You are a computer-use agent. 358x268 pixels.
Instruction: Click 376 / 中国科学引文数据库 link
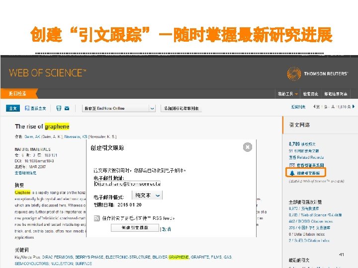(309, 228)
